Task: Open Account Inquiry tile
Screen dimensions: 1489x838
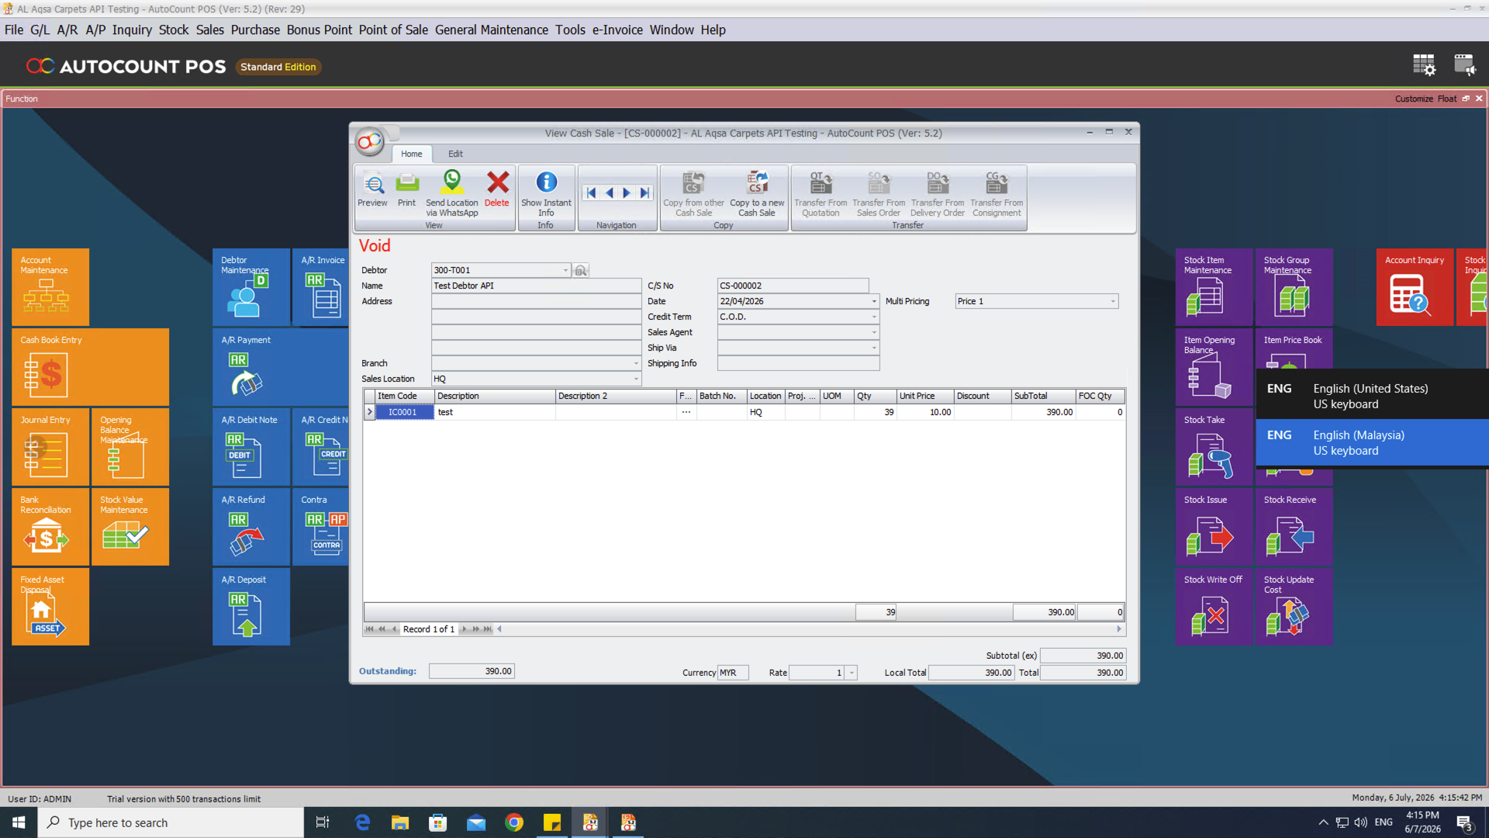Action: [1415, 287]
